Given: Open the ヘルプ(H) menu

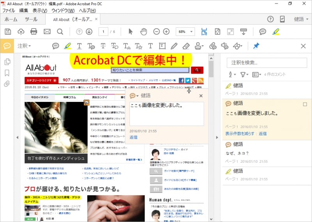Looking at the screenshot, I should (x=87, y=11).
